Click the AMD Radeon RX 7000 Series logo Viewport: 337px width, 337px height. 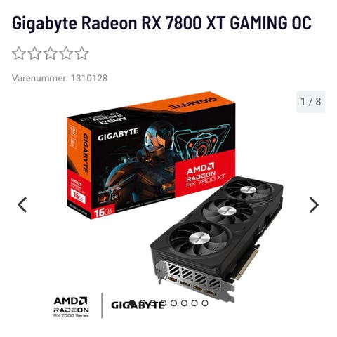point(71,307)
